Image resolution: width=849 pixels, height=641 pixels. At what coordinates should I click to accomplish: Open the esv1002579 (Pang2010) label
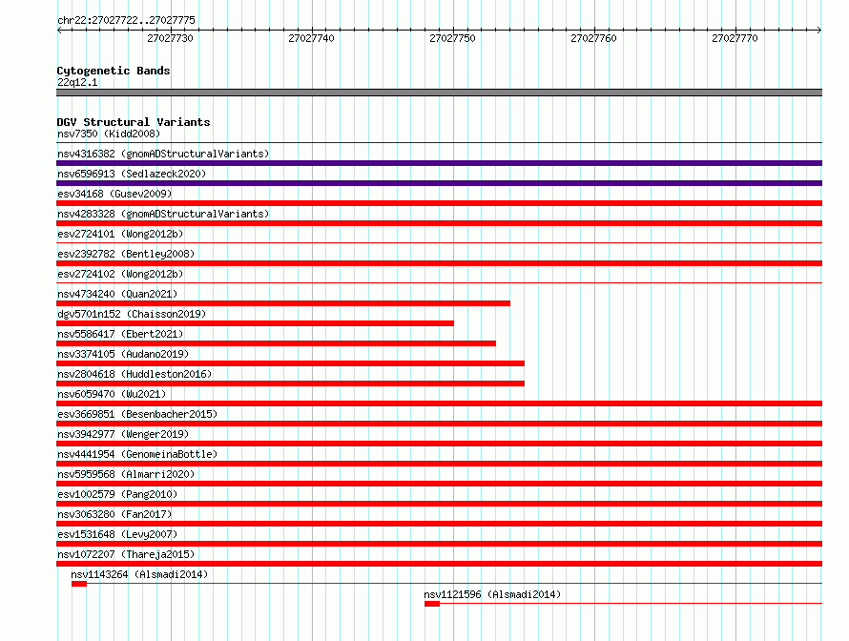117,494
